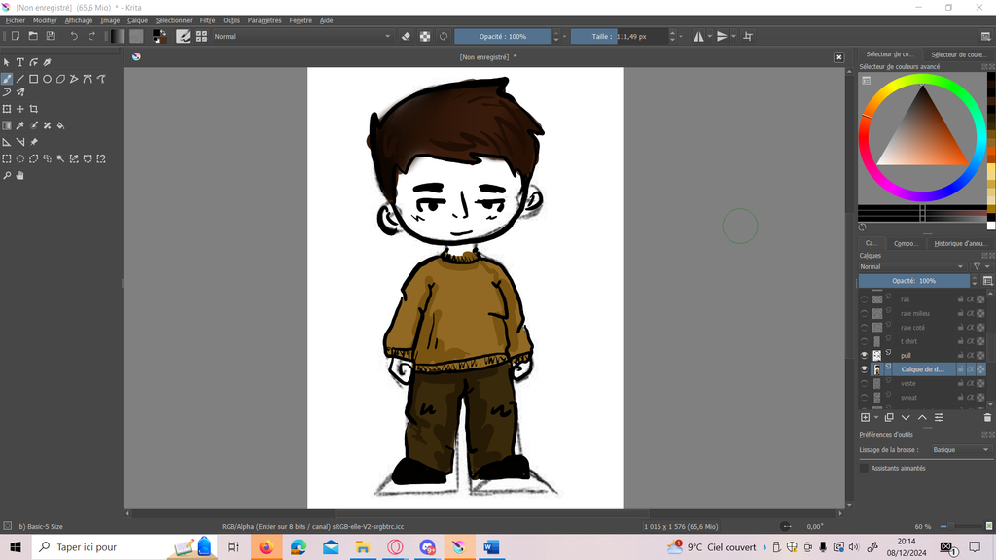
Task: Enable the Assistants aimantés checkbox
Action: point(864,468)
